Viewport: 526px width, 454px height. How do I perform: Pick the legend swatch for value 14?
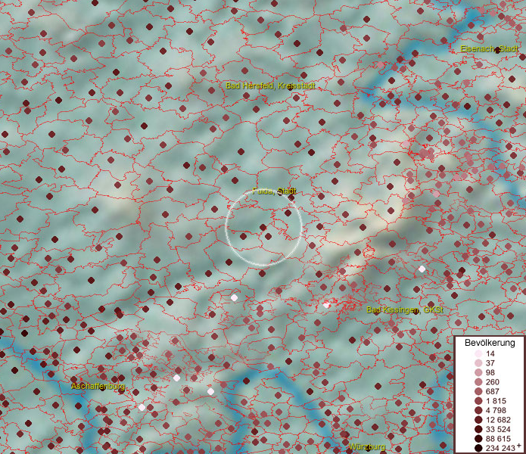[x=478, y=354]
